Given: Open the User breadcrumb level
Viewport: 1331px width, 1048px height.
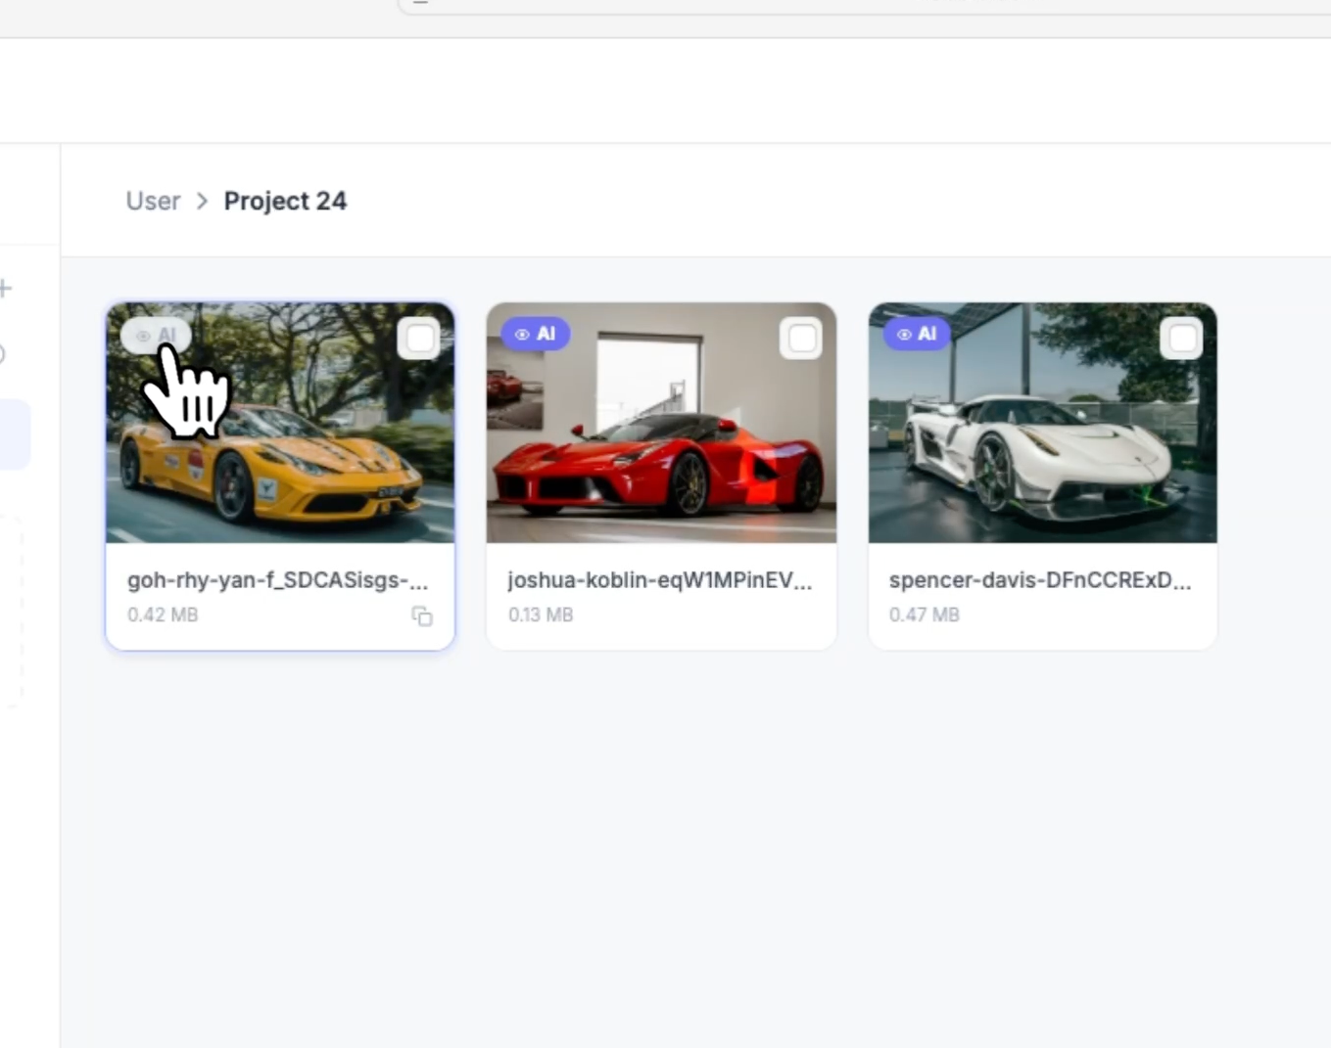Looking at the screenshot, I should [x=153, y=201].
